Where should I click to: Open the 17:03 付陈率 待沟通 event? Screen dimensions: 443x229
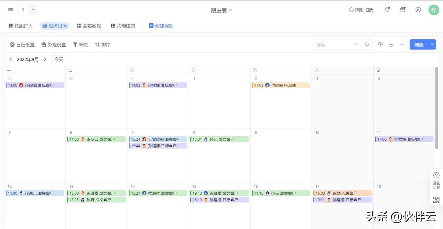point(281,85)
